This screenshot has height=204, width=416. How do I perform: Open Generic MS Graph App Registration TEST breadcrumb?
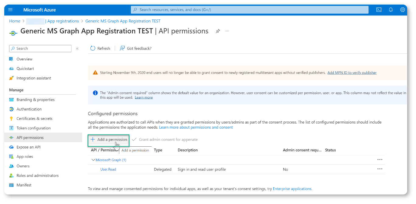click(x=123, y=21)
